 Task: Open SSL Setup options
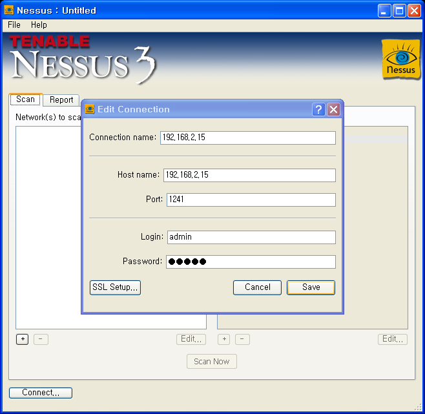coord(115,287)
